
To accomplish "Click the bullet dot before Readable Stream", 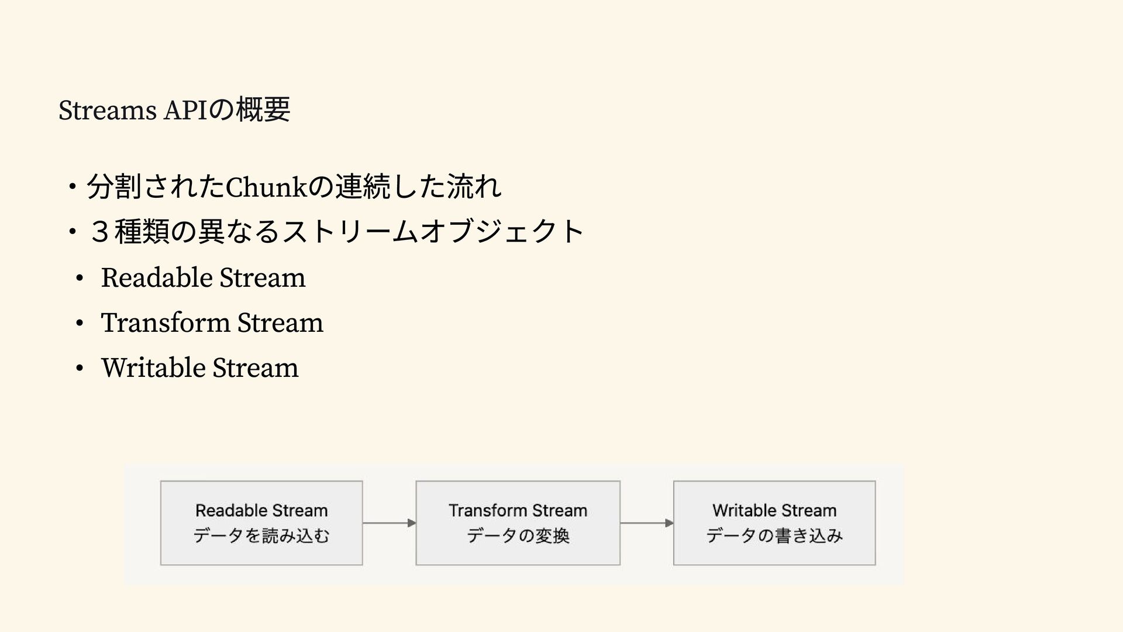I will 80,279.
